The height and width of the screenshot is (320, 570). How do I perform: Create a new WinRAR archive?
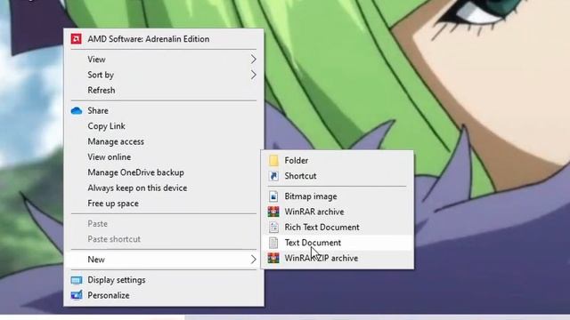(x=337, y=212)
